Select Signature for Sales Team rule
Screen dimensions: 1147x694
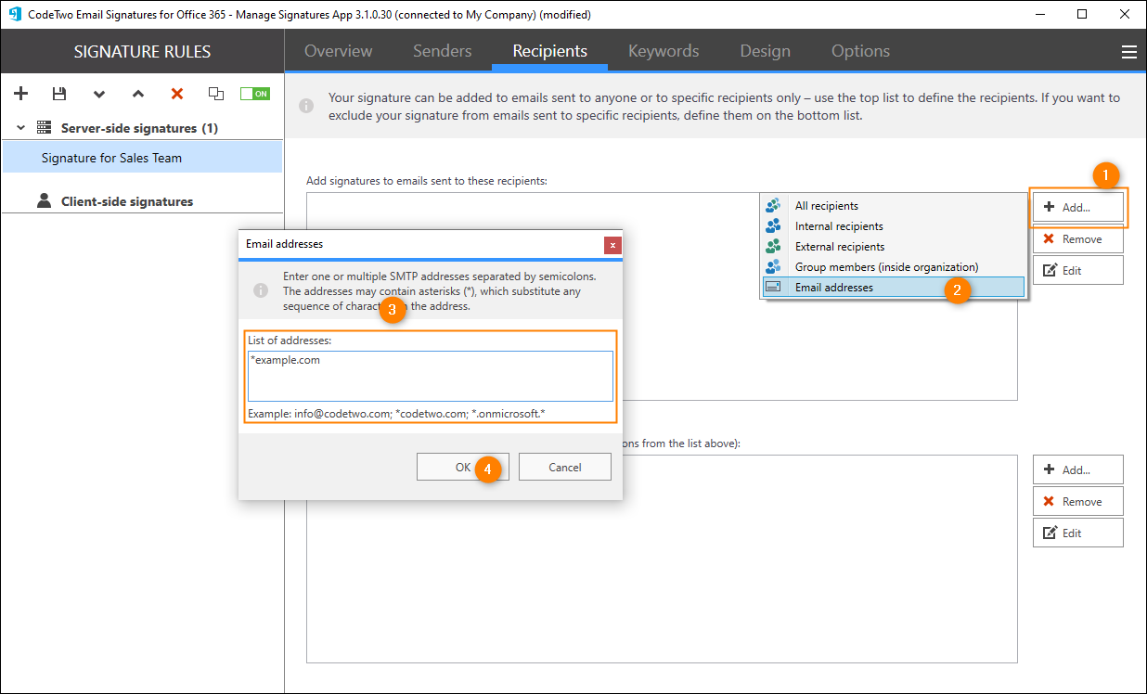111,158
